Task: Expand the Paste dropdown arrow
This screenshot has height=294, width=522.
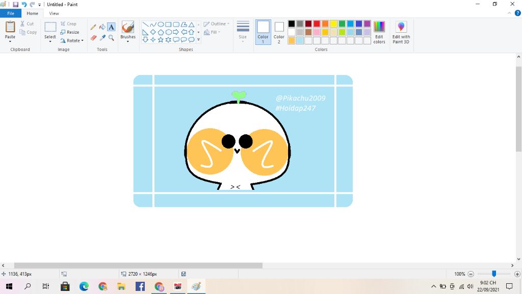Action: tap(10, 41)
